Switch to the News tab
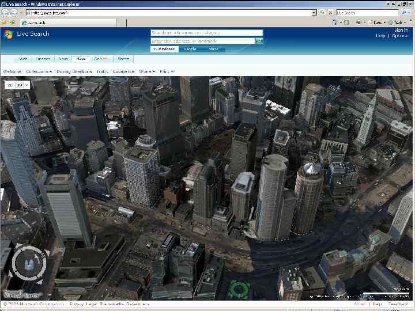 63,59
